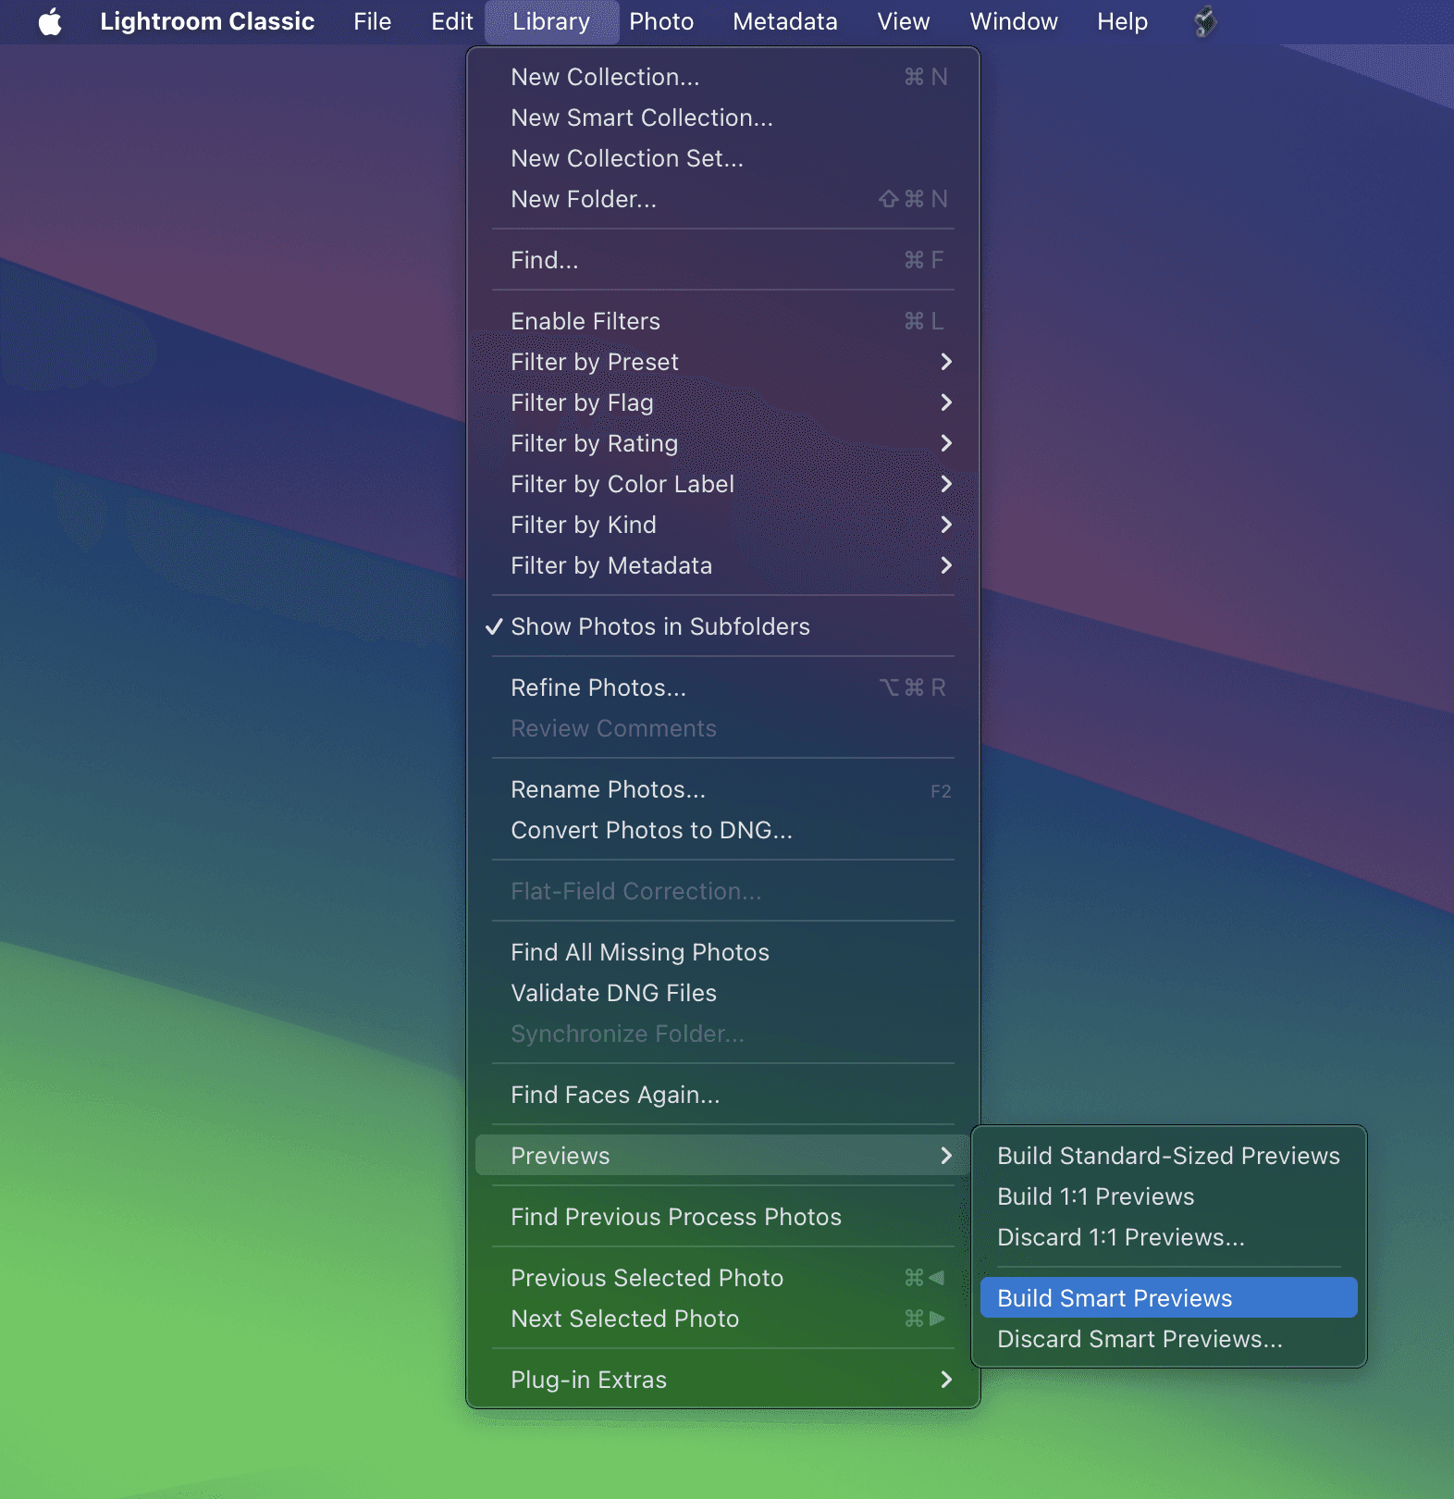Toggle Enable Filters
The height and width of the screenshot is (1499, 1454).
723,321
